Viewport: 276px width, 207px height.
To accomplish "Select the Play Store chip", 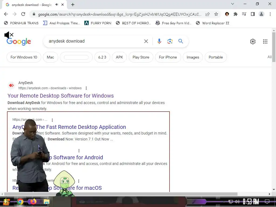I will [141, 57].
